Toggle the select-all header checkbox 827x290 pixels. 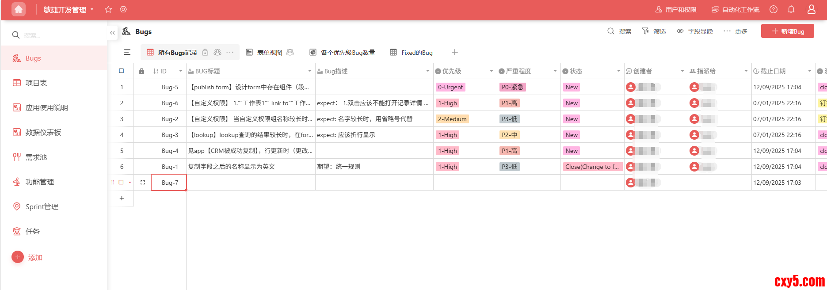[122, 71]
